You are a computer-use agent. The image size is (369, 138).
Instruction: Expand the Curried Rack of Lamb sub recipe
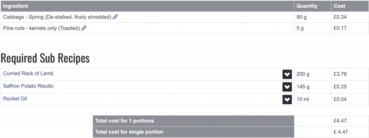click(x=287, y=75)
